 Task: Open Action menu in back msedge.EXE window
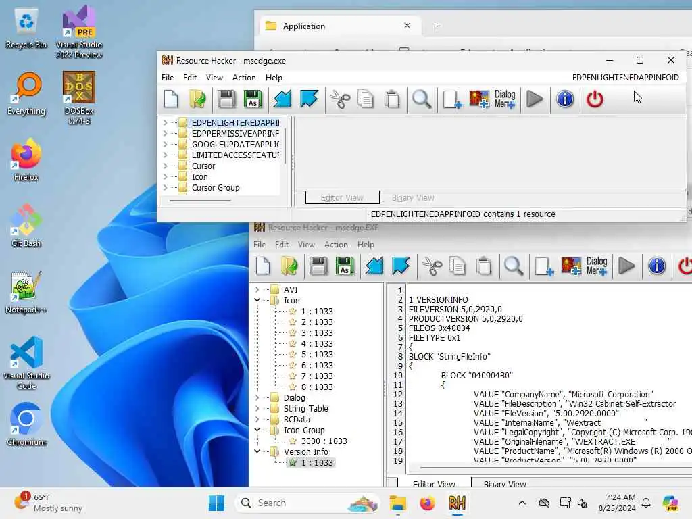click(x=336, y=245)
